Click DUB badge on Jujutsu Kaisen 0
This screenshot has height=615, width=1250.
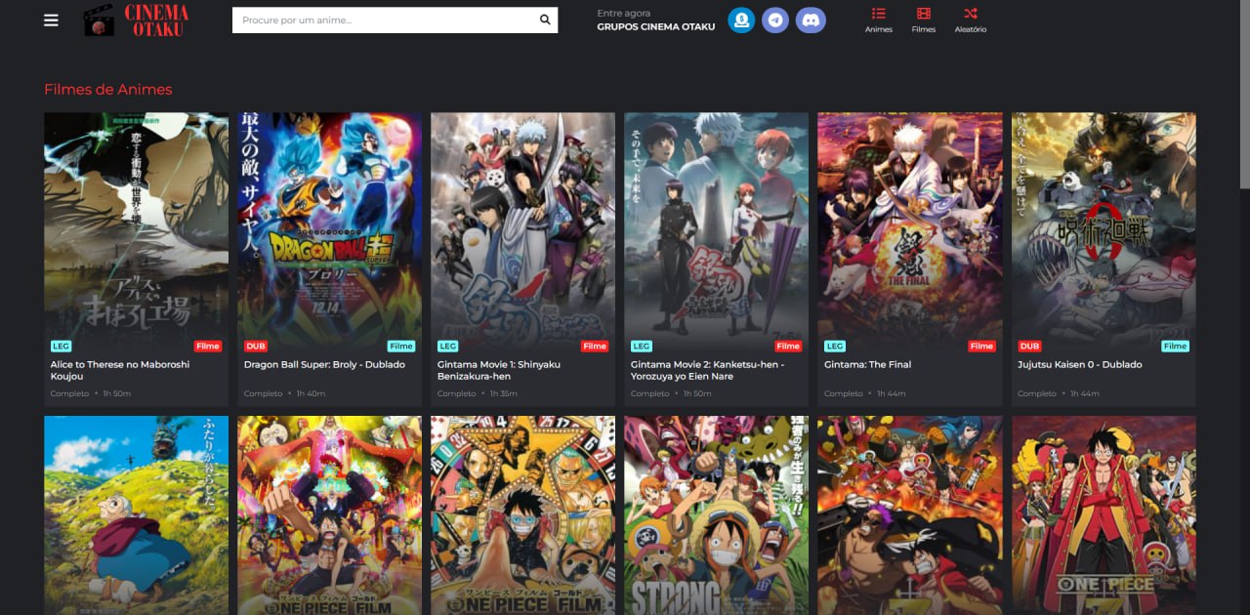coord(1029,346)
